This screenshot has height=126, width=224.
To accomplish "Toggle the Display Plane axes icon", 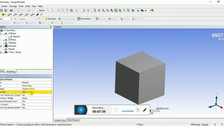I will [x=138, y=10].
